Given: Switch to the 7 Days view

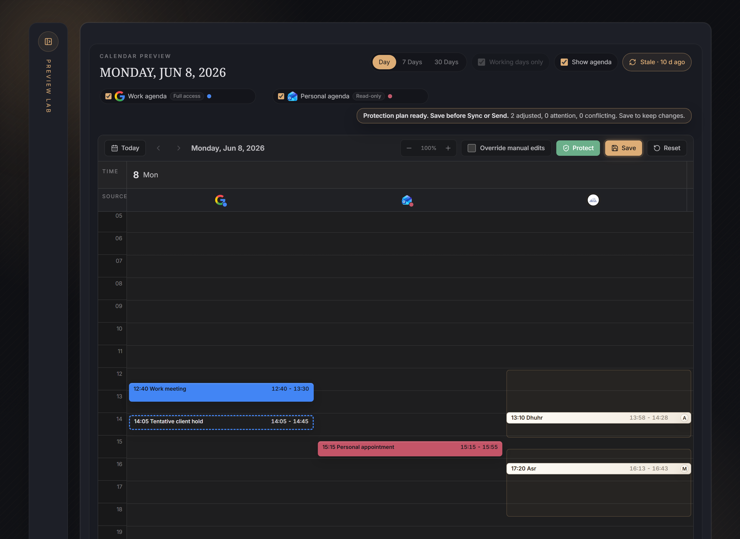Looking at the screenshot, I should click(412, 62).
